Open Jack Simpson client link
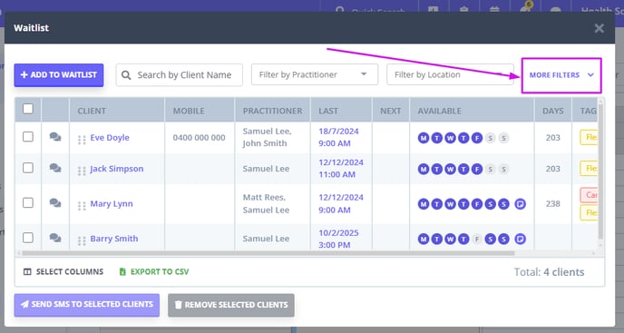Image resolution: width=624 pixels, height=333 pixels. point(117,169)
